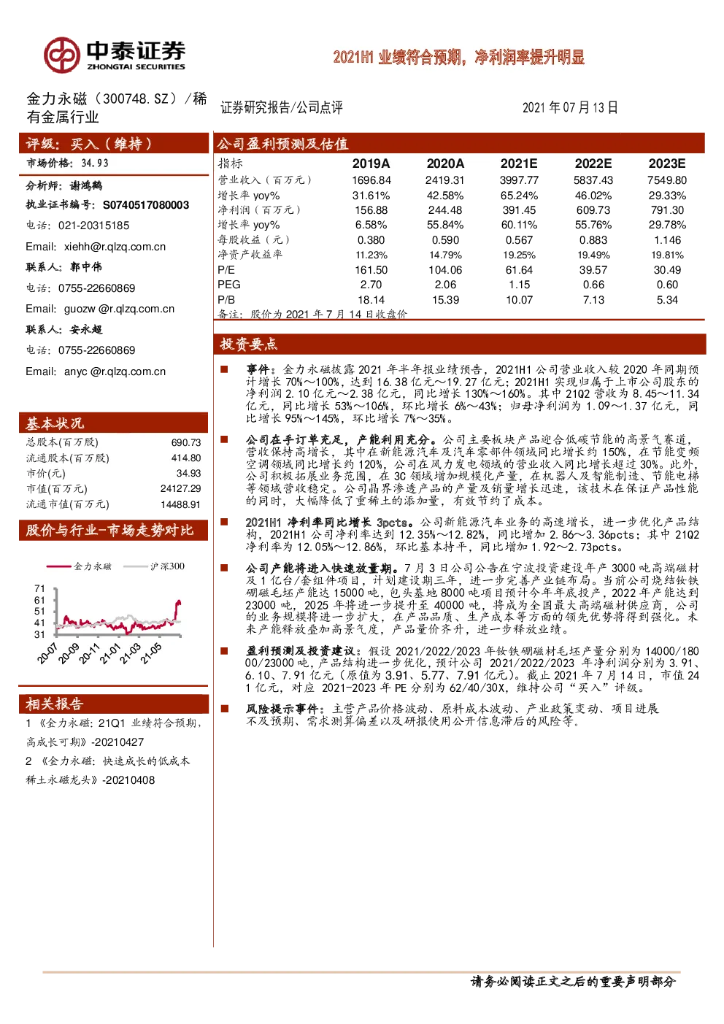724x1024 pixels.
Task: Click the P/E row label
Action: pyautogui.click(x=226, y=270)
